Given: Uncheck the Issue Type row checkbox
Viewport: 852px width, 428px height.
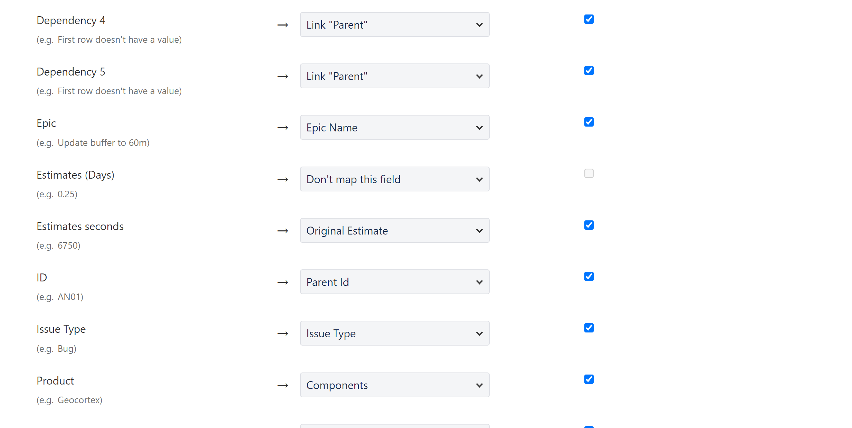Looking at the screenshot, I should (x=589, y=328).
